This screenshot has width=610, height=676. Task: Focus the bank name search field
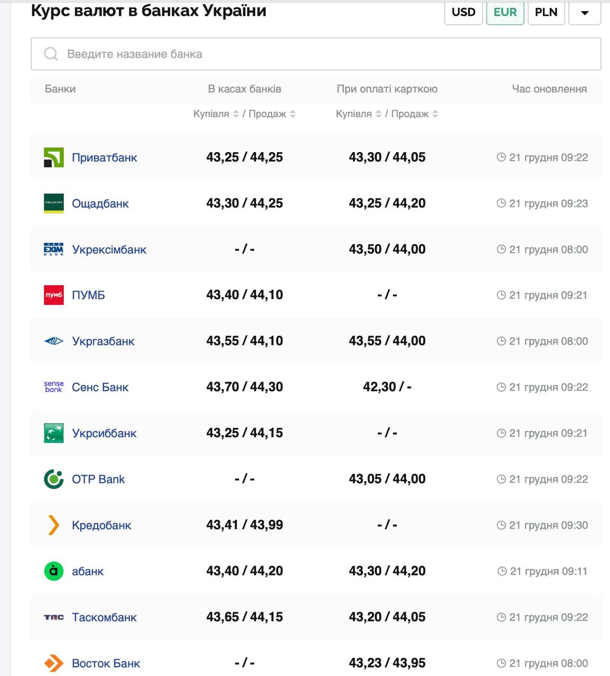(316, 54)
